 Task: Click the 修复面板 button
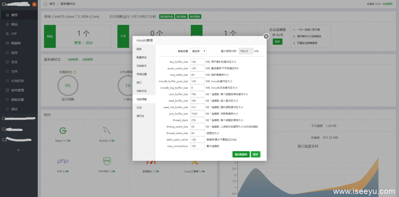click(x=195, y=17)
